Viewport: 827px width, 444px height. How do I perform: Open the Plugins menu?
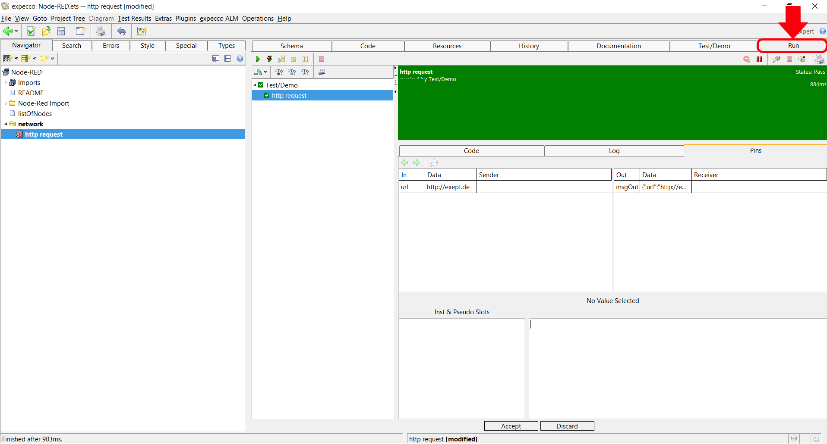[x=186, y=19]
